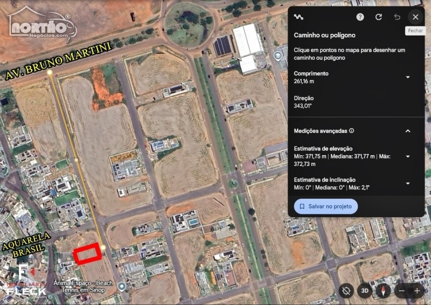Click the compass north indicator
Viewport: 431px width, 305px height.
tap(383, 290)
